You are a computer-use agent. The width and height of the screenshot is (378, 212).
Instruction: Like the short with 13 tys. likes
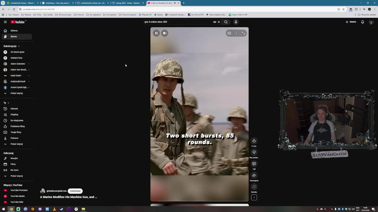click(x=254, y=141)
